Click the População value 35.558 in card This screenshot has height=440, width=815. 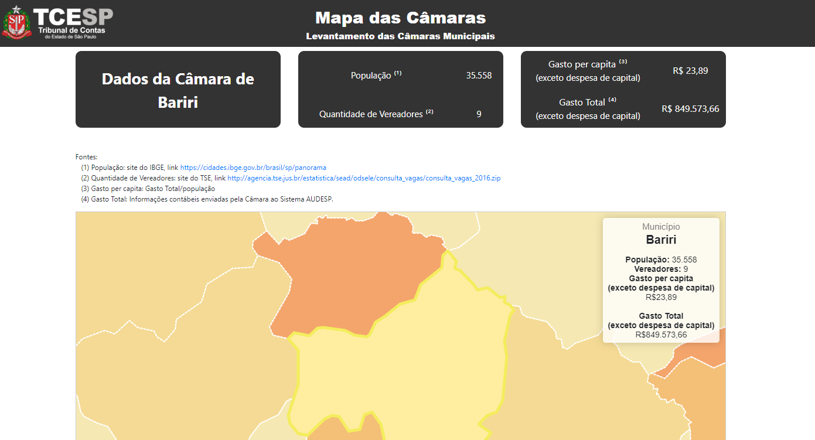coord(479,76)
